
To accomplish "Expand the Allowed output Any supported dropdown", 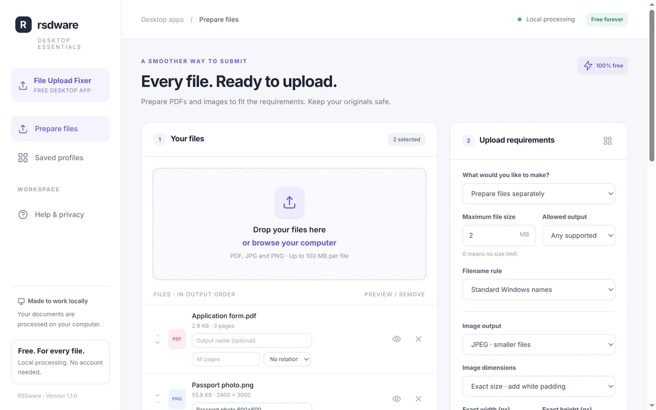I will point(578,236).
